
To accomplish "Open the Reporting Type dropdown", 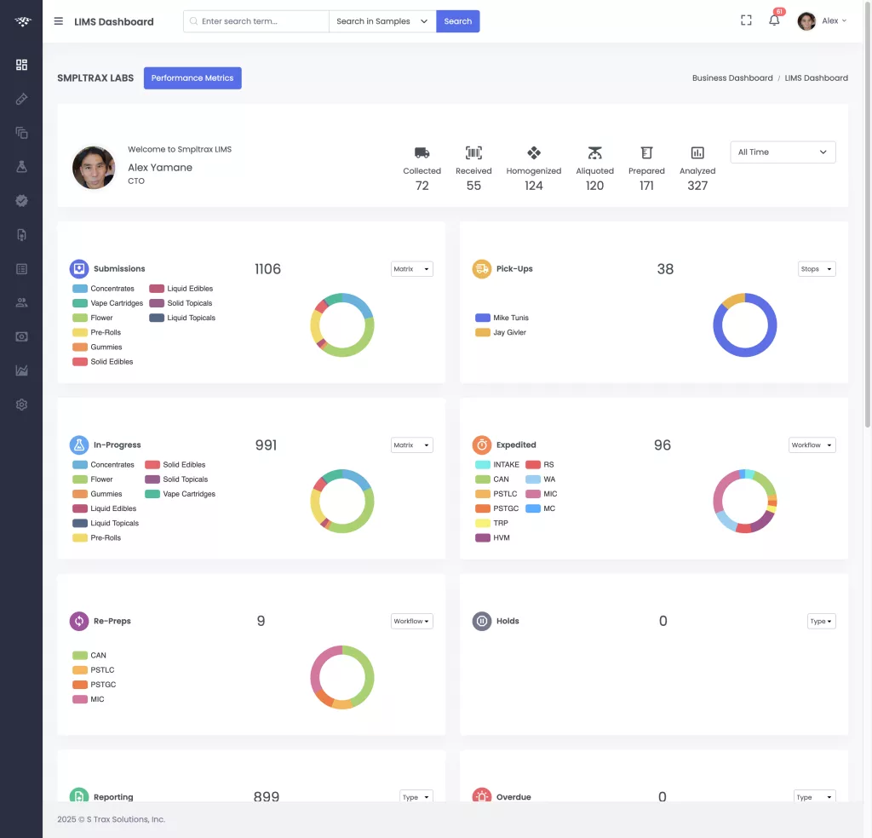I will pyautogui.click(x=416, y=796).
